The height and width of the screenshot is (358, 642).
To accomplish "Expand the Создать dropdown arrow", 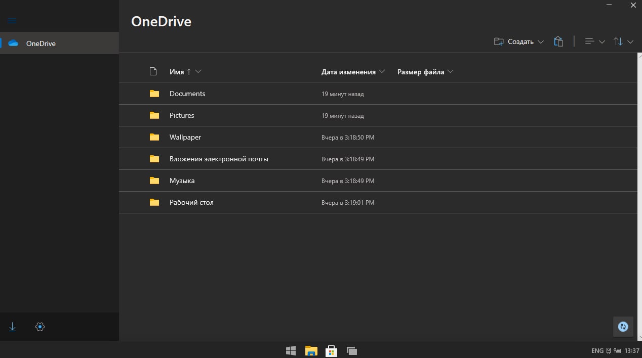I will click(x=541, y=42).
